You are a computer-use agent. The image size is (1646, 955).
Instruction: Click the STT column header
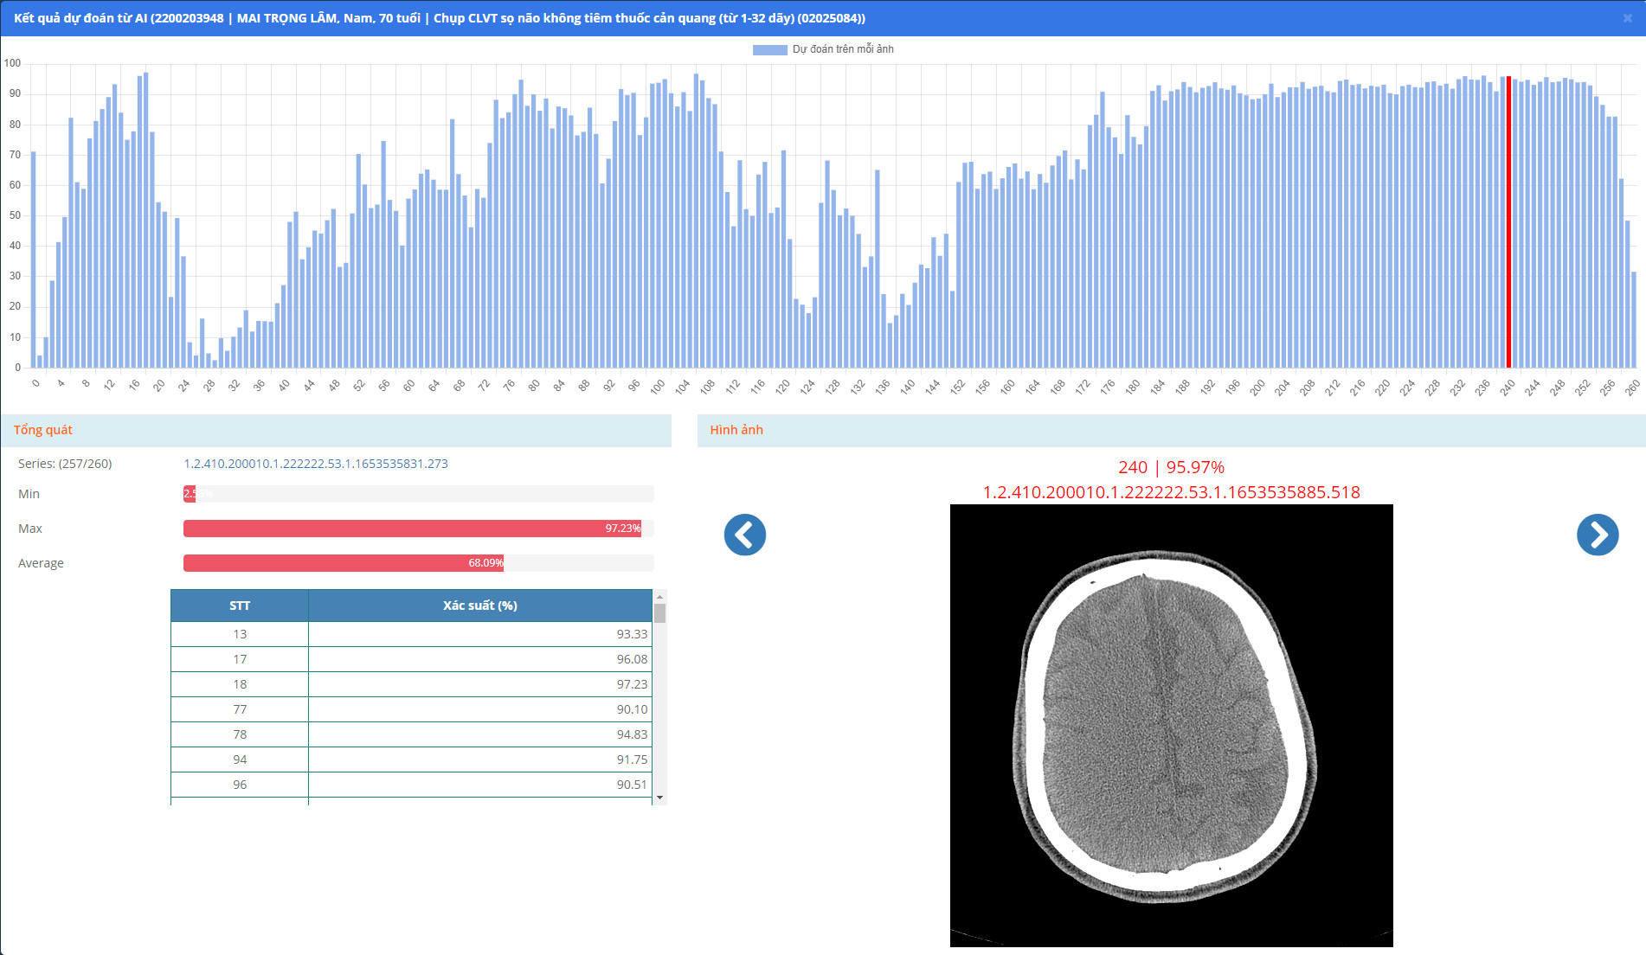(240, 606)
